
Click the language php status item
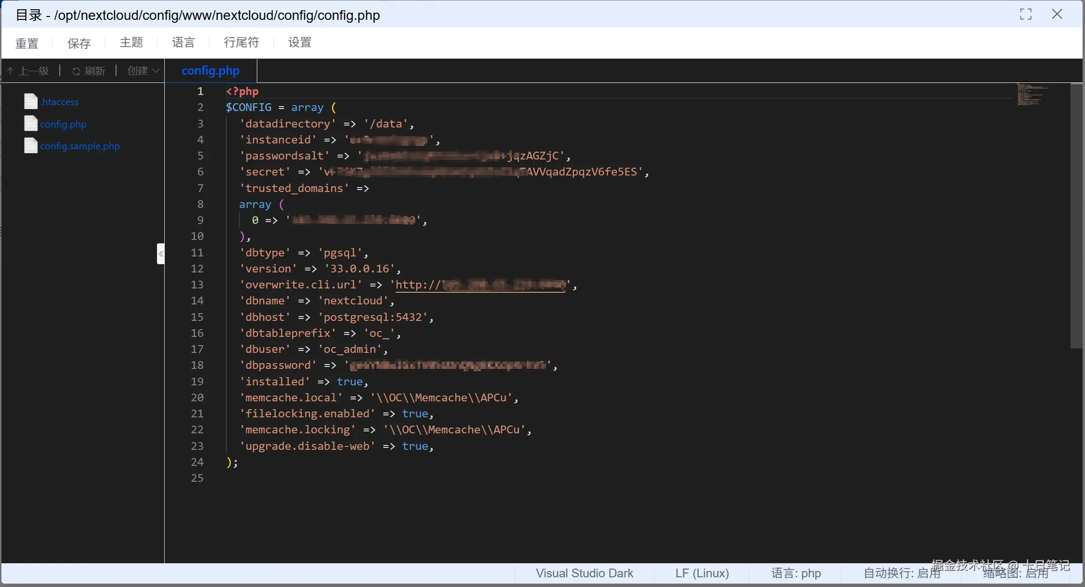click(796, 573)
